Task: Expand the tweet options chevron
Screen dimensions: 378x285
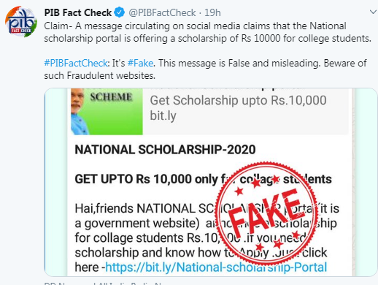Action: [x=373, y=12]
